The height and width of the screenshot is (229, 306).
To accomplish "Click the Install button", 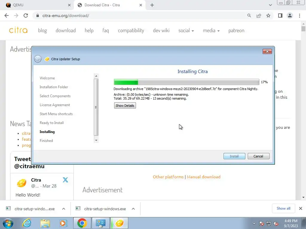I will 234,156.
